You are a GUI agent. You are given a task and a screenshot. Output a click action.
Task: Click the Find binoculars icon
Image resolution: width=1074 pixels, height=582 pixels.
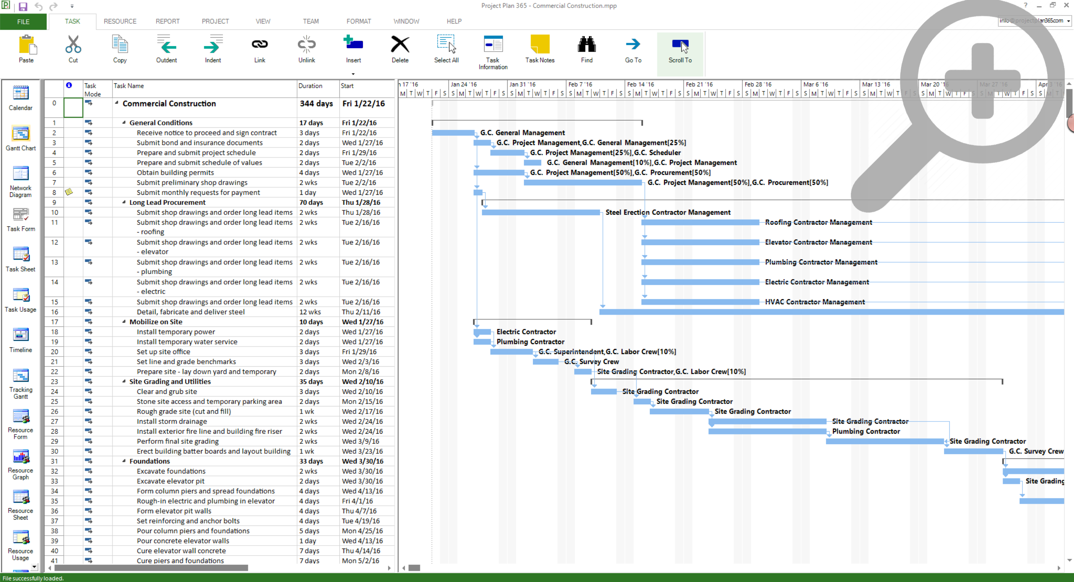(x=587, y=44)
